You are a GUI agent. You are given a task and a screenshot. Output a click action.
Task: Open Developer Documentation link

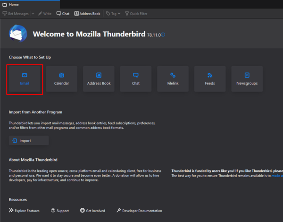coord(139,211)
